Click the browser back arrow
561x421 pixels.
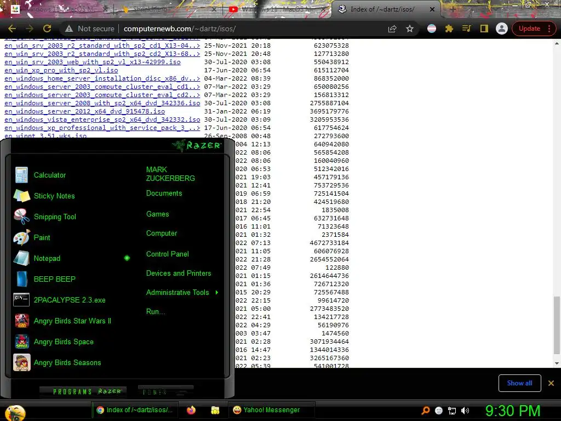pos(12,29)
